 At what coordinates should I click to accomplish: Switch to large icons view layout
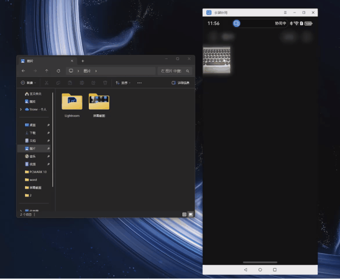191,214
